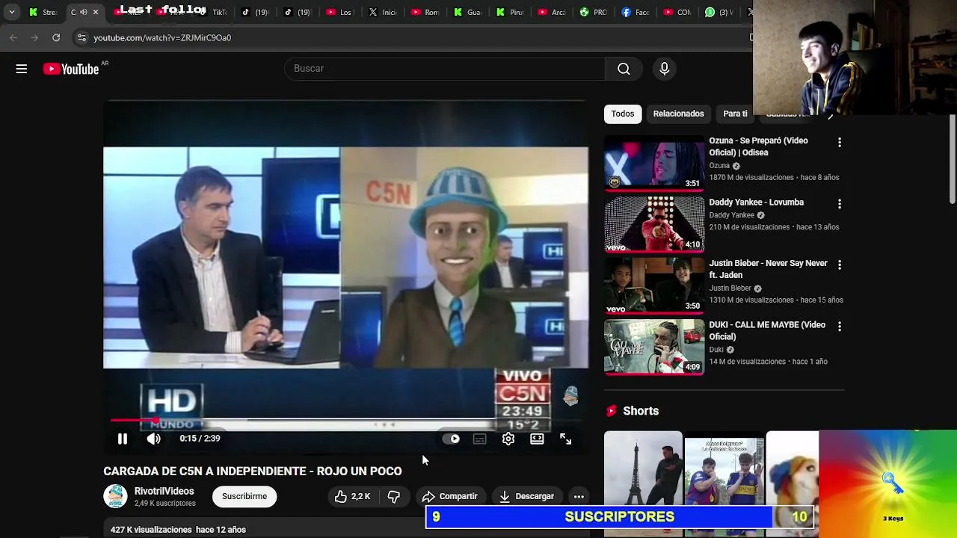This screenshot has width=957, height=538.
Task: Open the Eiffel Tower short thumbnail
Action: click(643, 482)
